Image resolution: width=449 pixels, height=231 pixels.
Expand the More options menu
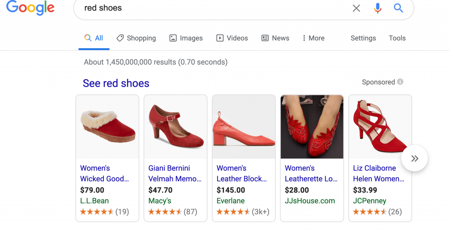tap(314, 38)
